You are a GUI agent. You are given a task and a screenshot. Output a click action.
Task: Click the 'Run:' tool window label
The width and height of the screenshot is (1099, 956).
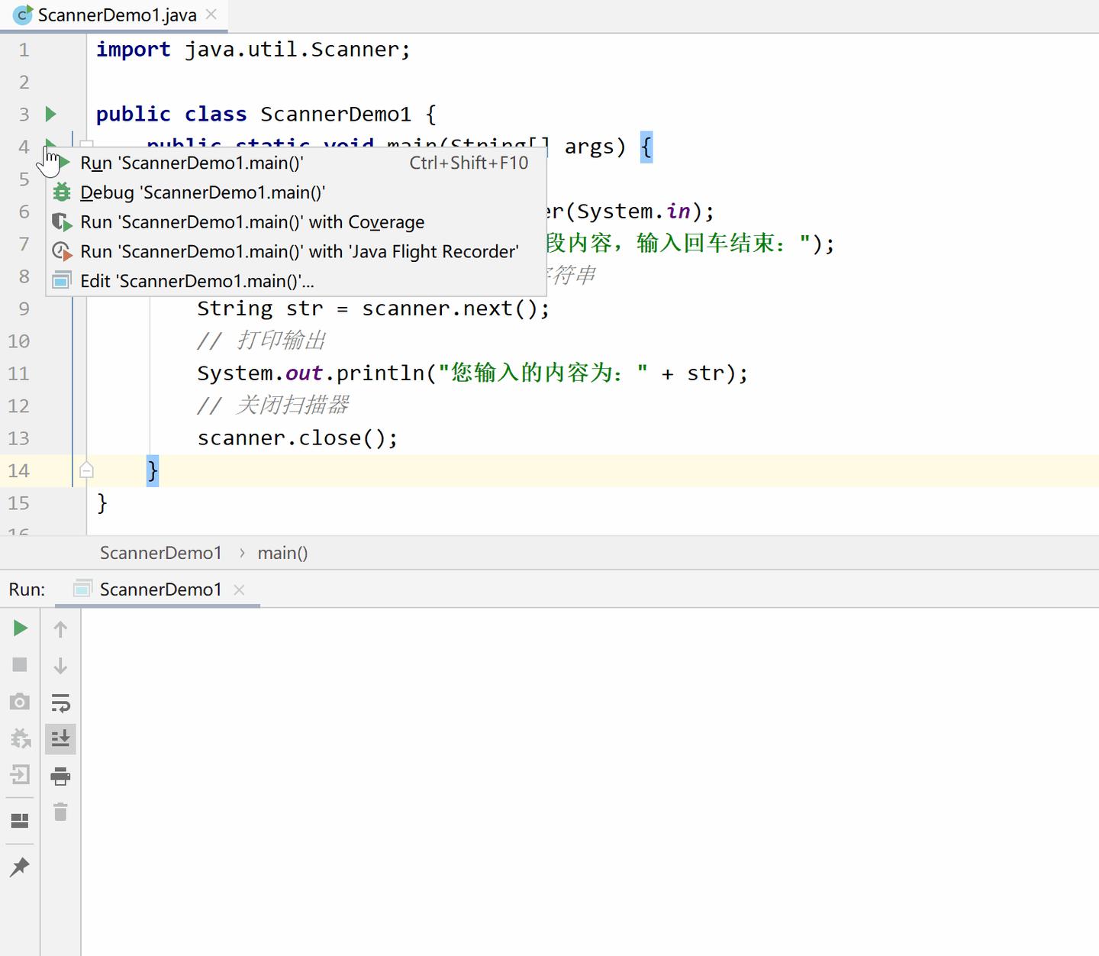point(27,589)
